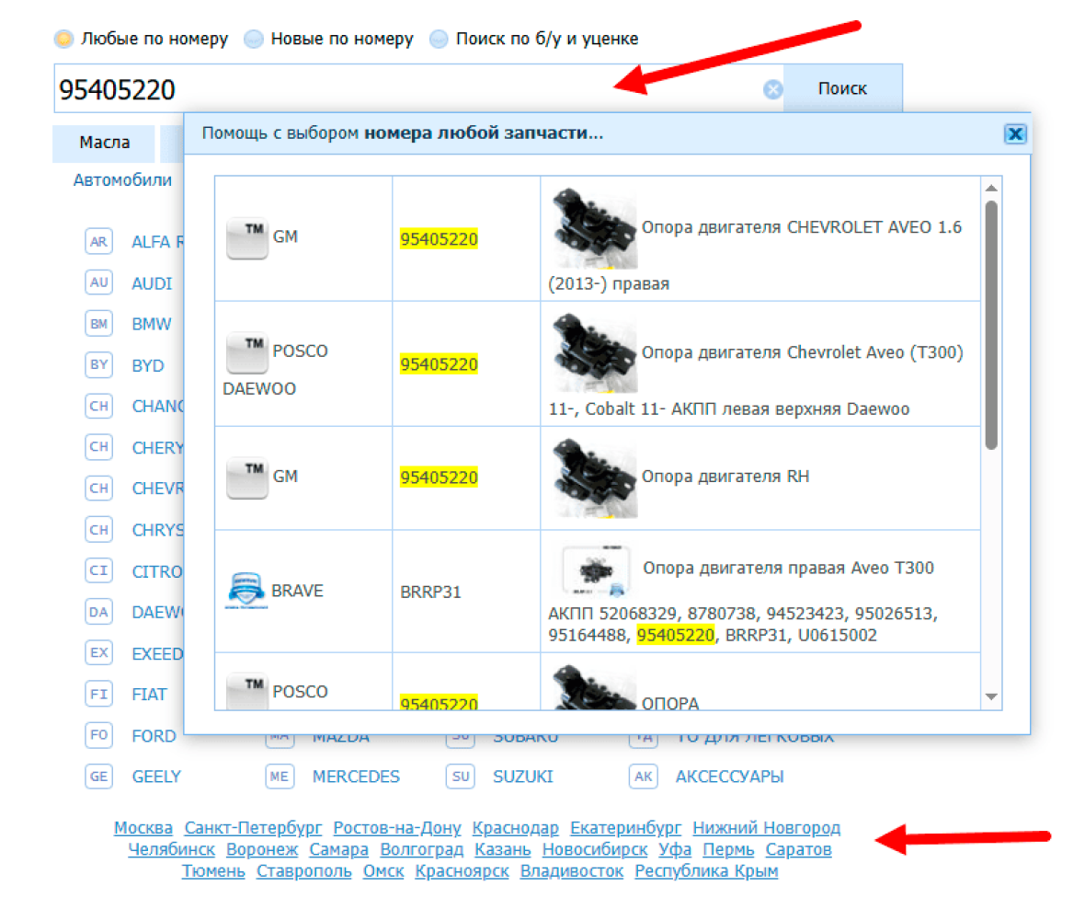The image size is (1085, 909).
Task: Open engine mount thumbnail for CHEVROLET AVEO 1.6
Action: pos(594,228)
